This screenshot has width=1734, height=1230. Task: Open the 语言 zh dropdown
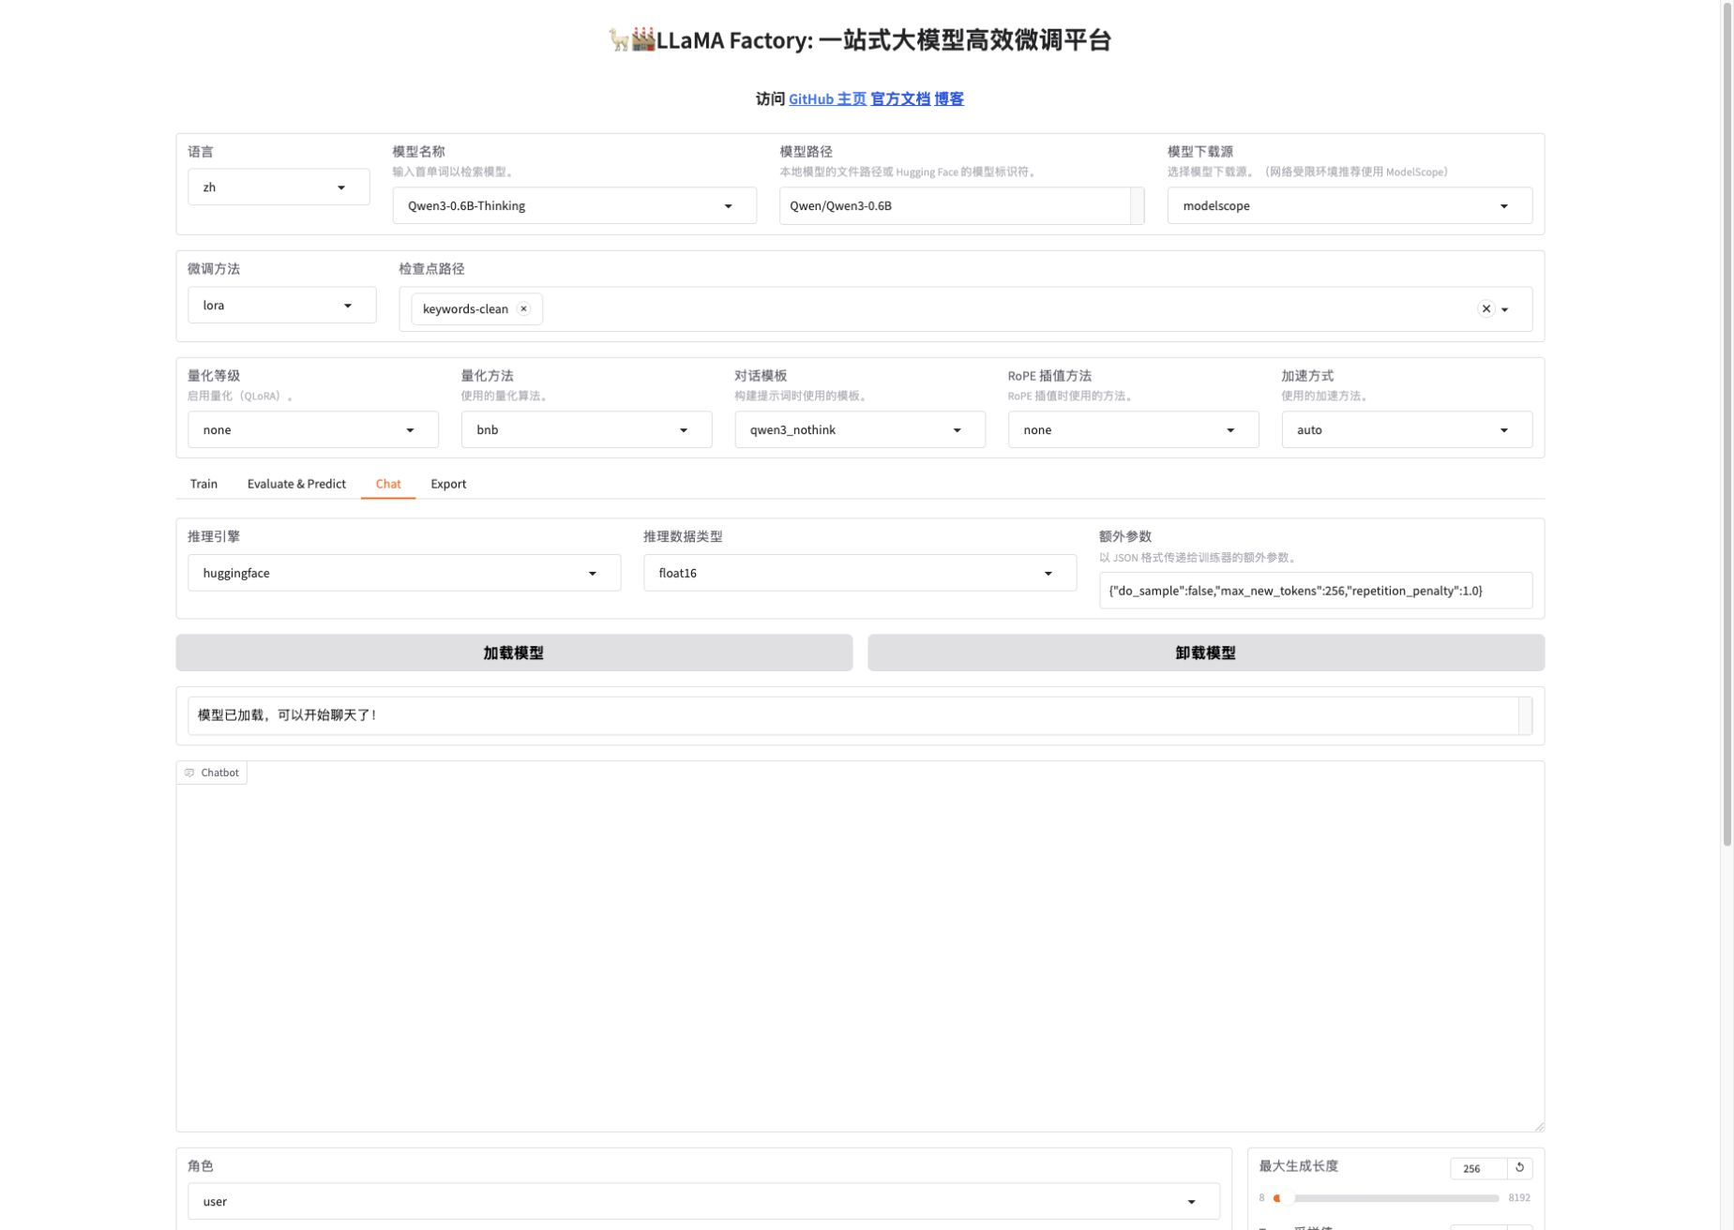tap(279, 187)
